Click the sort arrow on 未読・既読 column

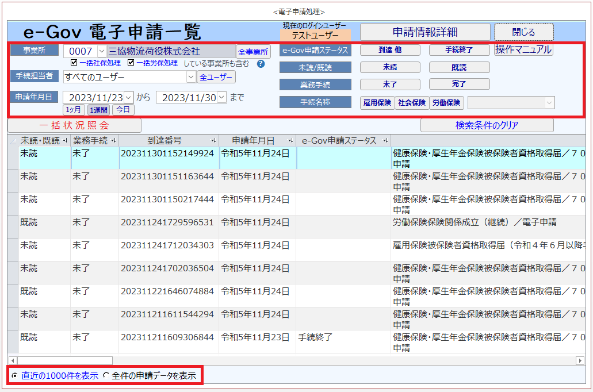[65, 141]
